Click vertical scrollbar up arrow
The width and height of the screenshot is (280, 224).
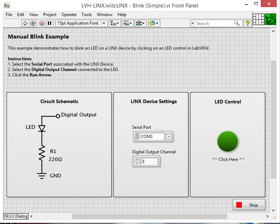(274, 31)
